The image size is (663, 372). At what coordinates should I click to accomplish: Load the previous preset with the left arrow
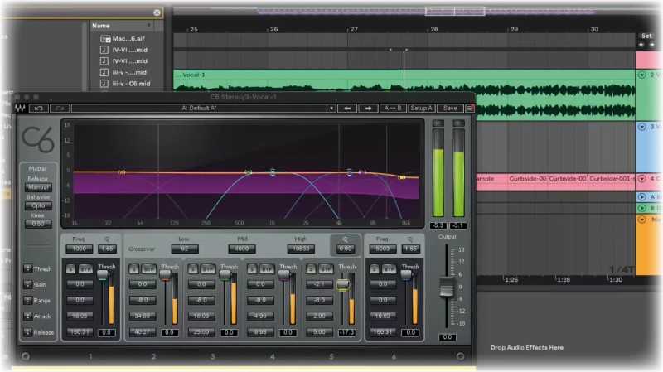(x=347, y=109)
